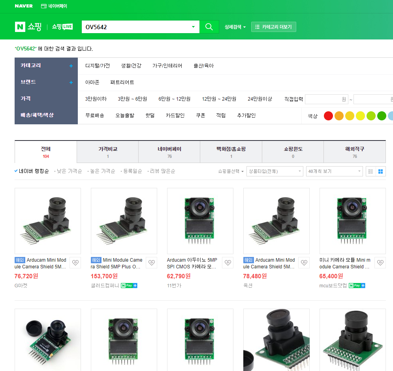Select 네이버 랭킹순 sort option
This screenshot has width=393, height=371.
click(32, 171)
